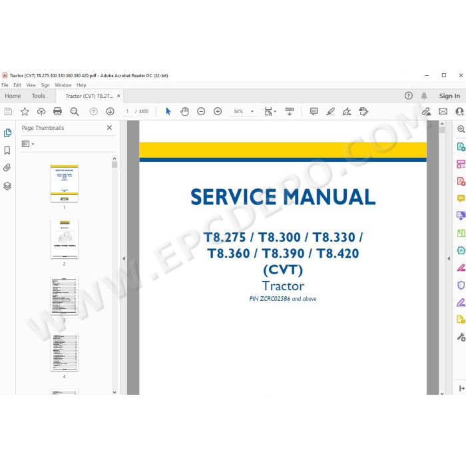Close the Page Thumbnails panel
This screenshot has width=466, height=466.
tap(109, 128)
